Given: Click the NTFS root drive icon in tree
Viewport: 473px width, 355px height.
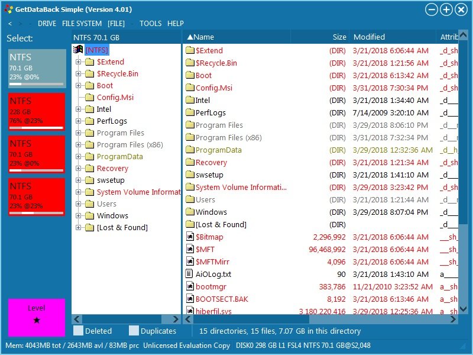Looking at the screenshot, I should click(78, 50).
